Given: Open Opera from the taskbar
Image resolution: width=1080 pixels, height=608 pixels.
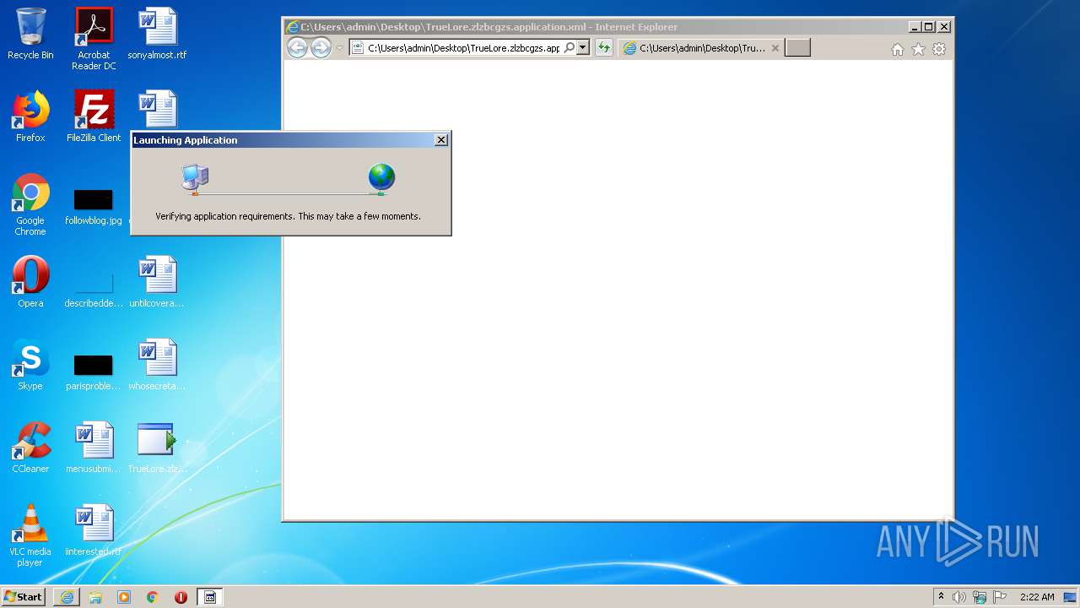Looking at the screenshot, I should pyautogui.click(x=181, y=597).
